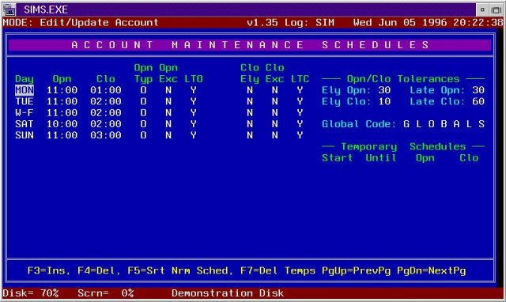Click F4=Del hint in the footer
This screenshot has height=302, width=506.
pos(96,270)
